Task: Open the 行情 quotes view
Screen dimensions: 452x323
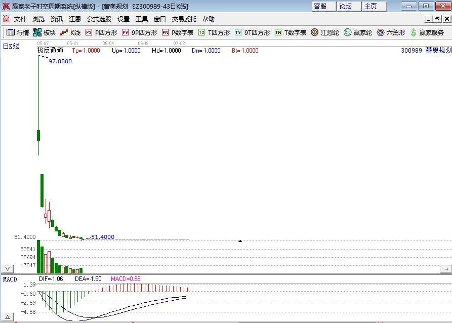Action: pyautogui.click(x=18, y=32)
